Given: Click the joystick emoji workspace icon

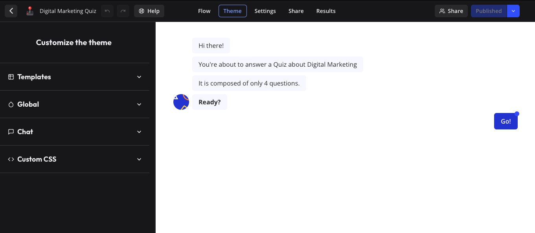Looking at the screenshot, I should coord(30,11).
